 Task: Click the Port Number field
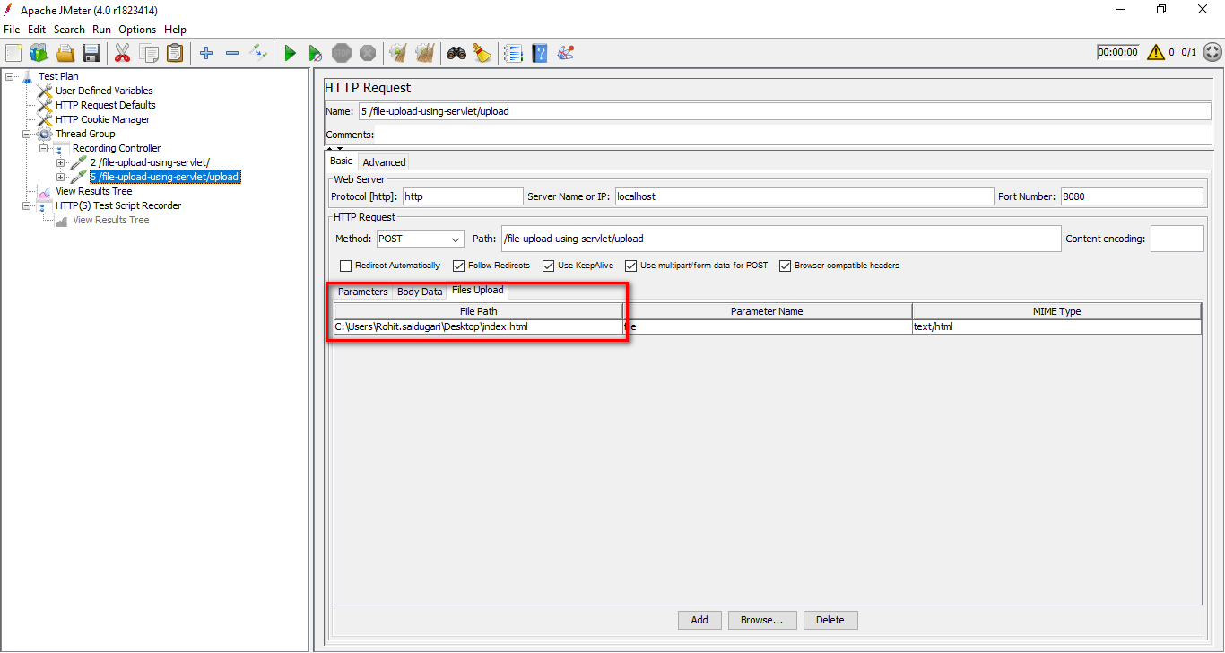click(1132, 196)
